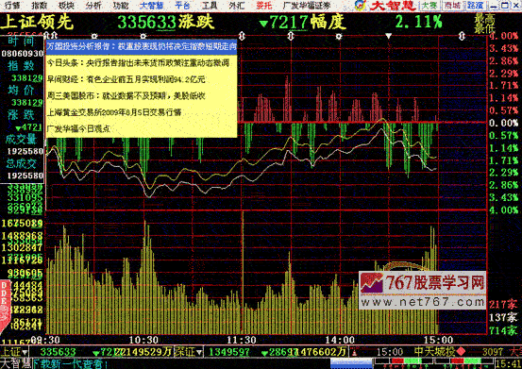Click the red 委托 menu item
The height and width of the screenshot is (369, 522).
pos(264,6)
